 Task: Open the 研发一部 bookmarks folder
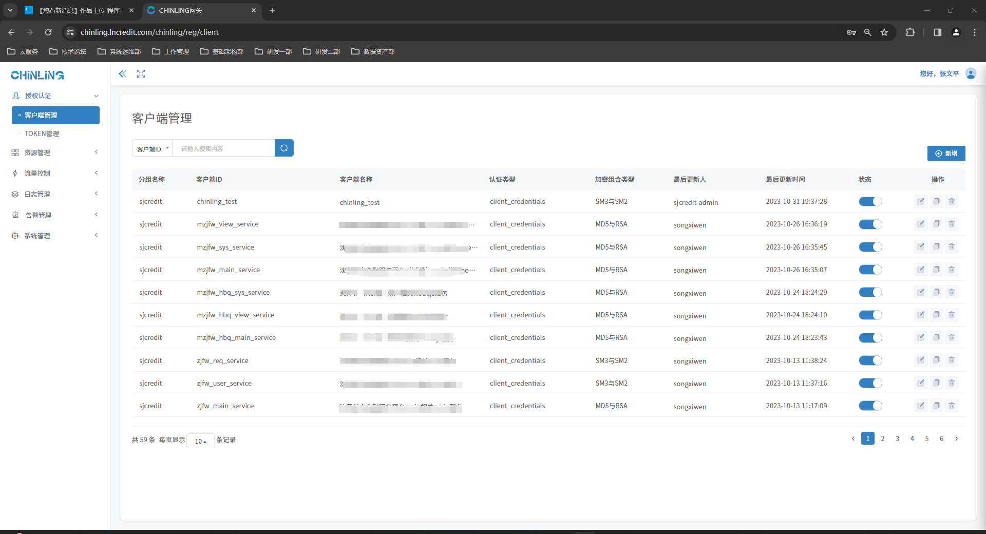(273, 51)
